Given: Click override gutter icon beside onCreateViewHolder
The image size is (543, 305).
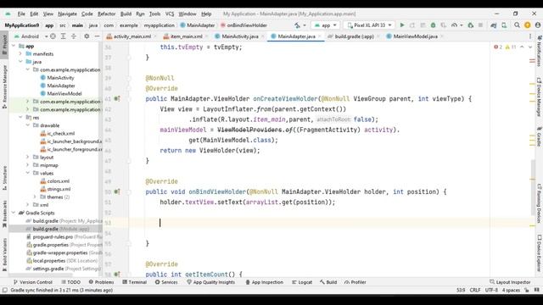Looking at the screenshot, I should pyautogui.click(x=117, y=99).
